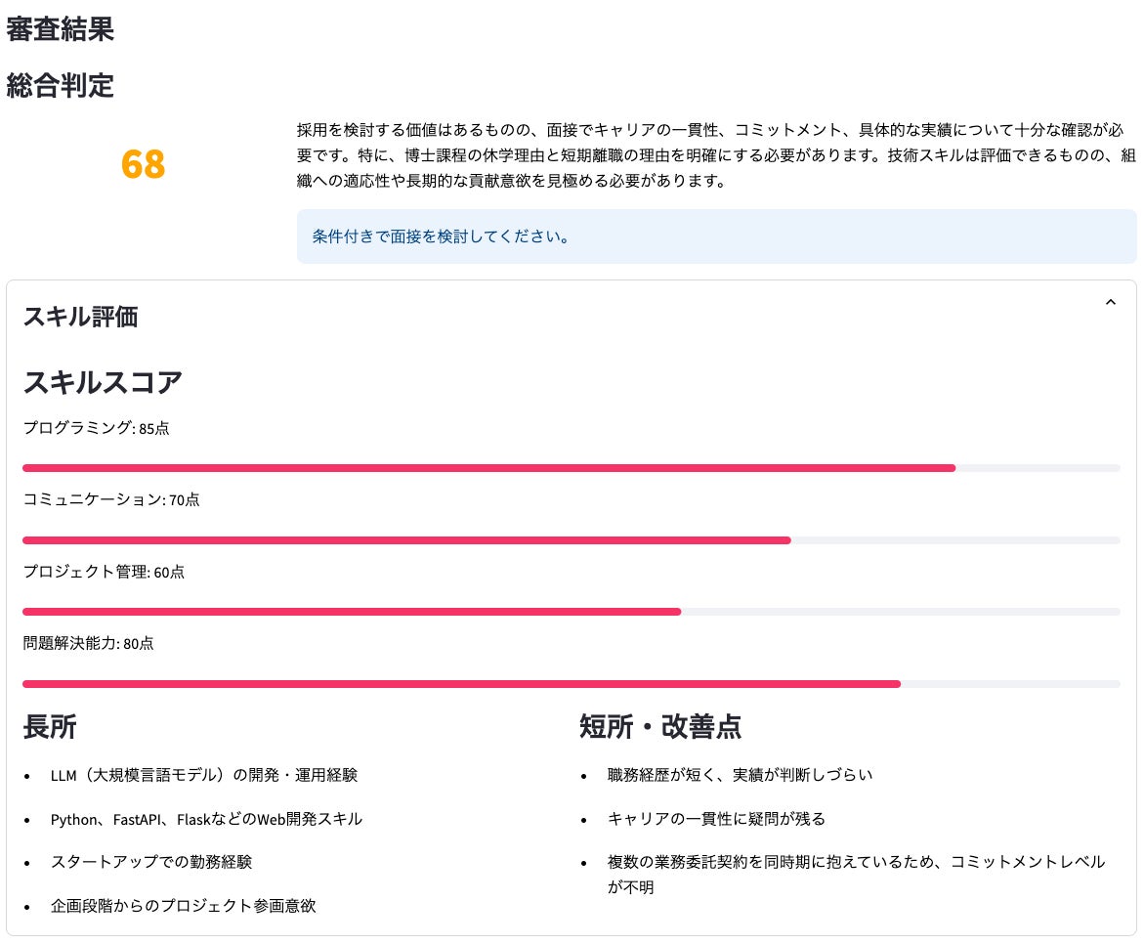Click the 職務経歴が短く weakness item
This screenshot has height=944, width=1144.
coord(740,775)
